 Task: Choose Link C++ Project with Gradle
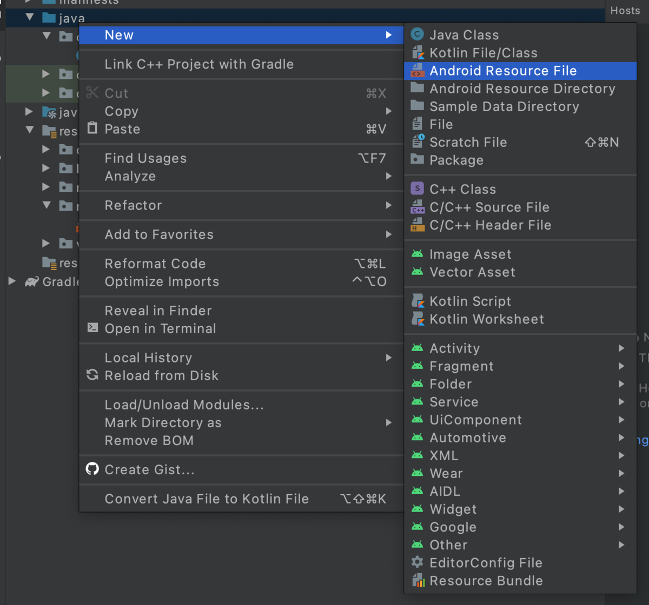click(x=241, y=64)
